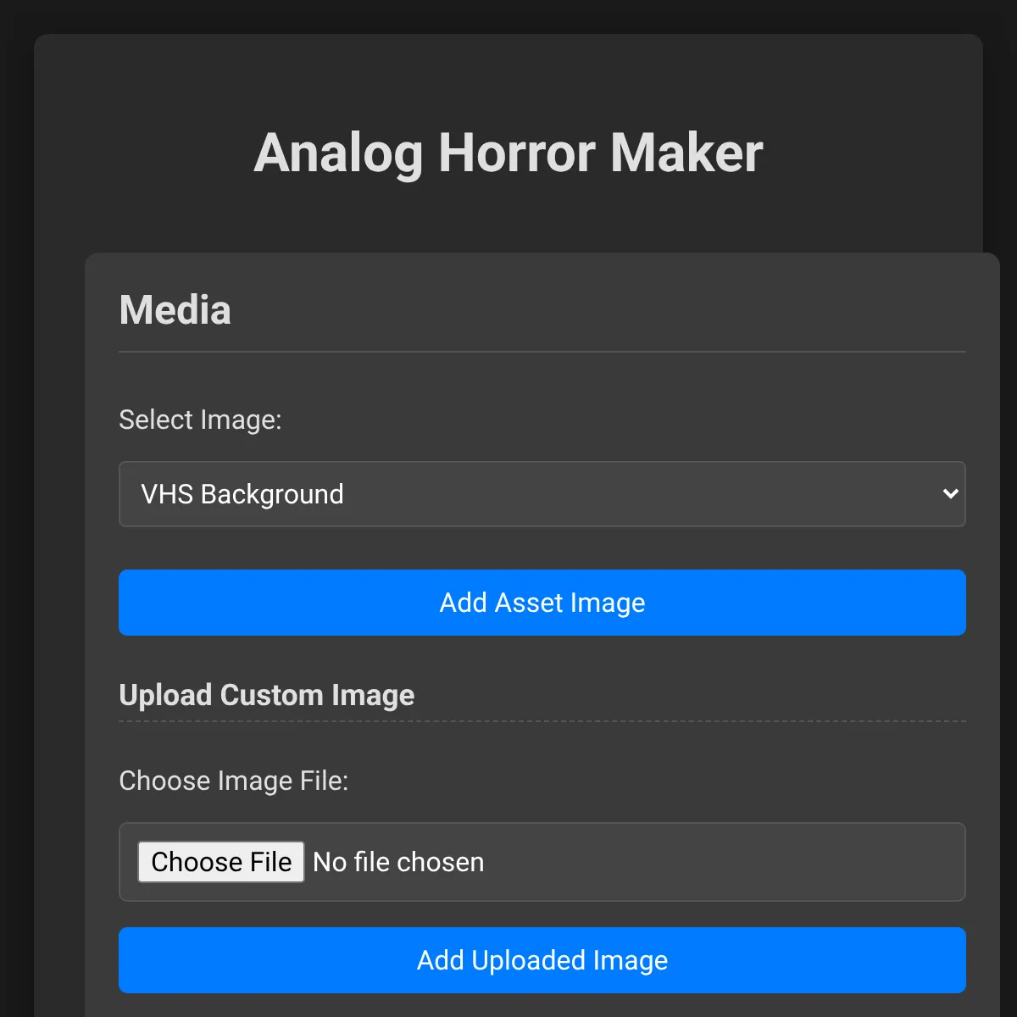The width and height of the screenshot is (1017, 1017).
Task: Click the Analog Horror Maker title
Action: (508, 153)
